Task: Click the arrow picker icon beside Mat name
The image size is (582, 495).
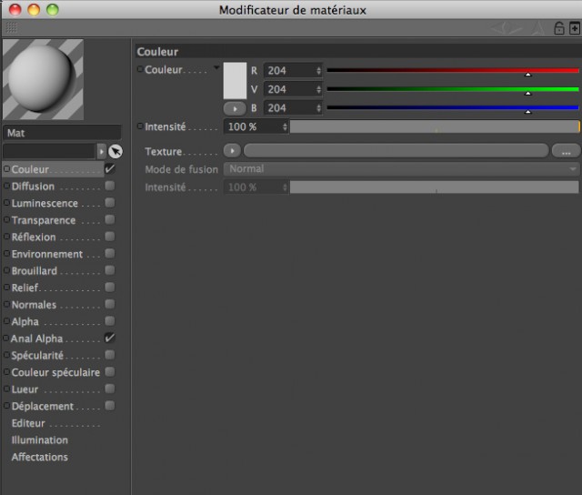Action: (x=115, y=152)
